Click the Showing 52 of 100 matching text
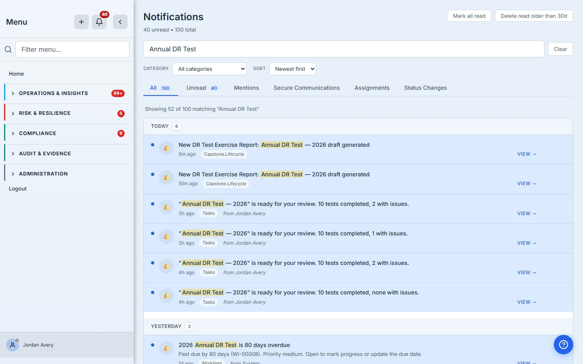Screen dimensions: 583x364 point(202,109)
